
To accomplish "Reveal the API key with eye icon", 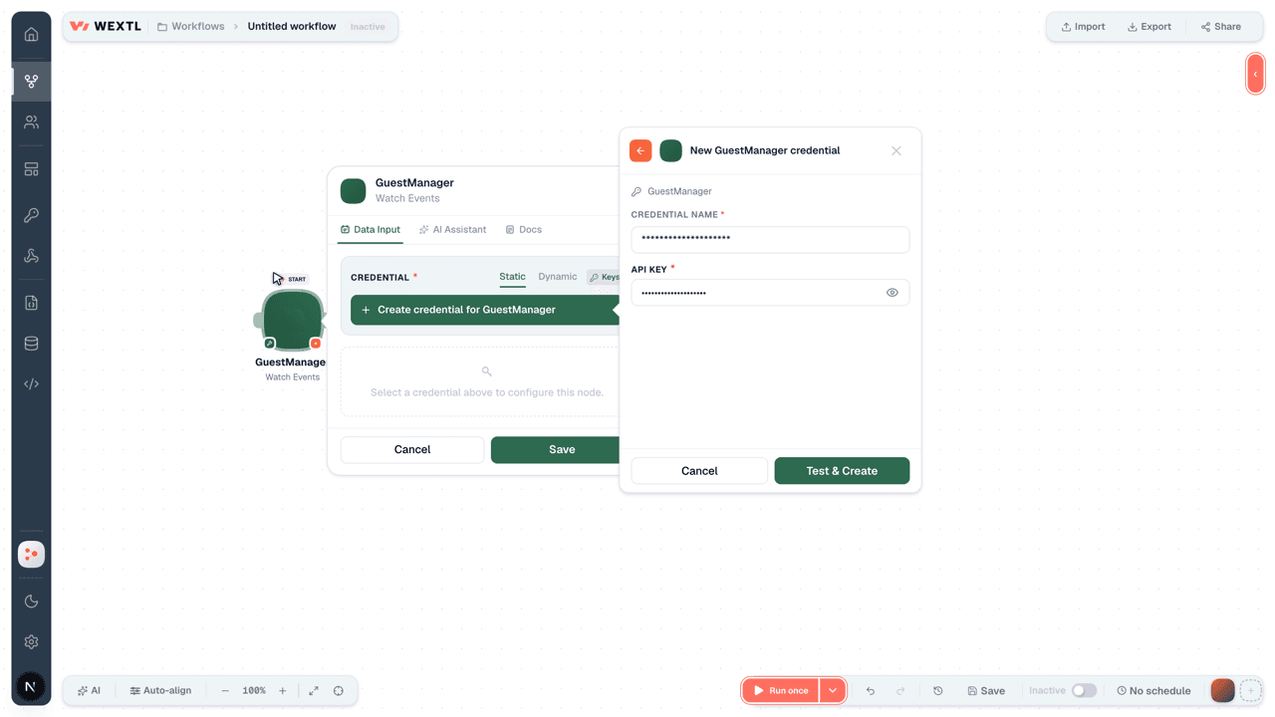I will point(892,293).
